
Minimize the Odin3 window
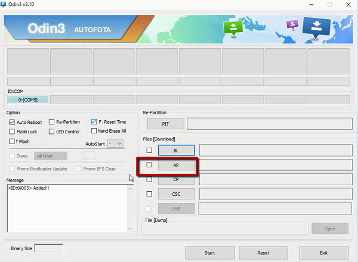311,5
